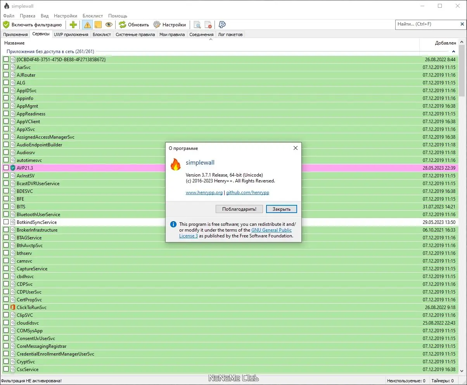
Task: Click Обновить refresh toolbar button
Action: [x=134, y=24]
